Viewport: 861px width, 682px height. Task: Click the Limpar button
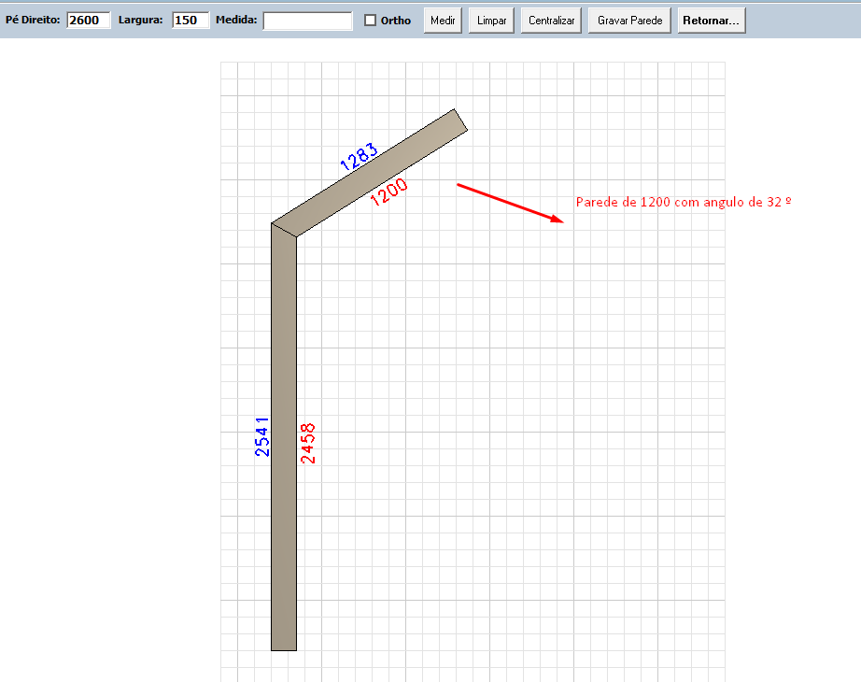pyautogui.click(x=491, y=21)
